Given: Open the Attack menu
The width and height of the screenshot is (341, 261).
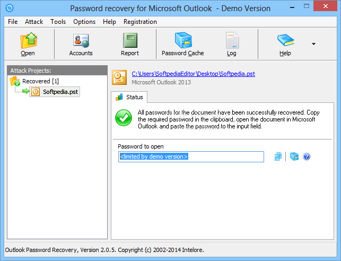Looking at the screenshot, I should click(34, 22).
